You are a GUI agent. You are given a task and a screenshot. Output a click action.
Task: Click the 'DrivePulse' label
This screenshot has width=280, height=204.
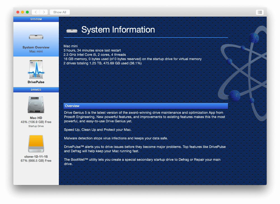click(36, 82)
